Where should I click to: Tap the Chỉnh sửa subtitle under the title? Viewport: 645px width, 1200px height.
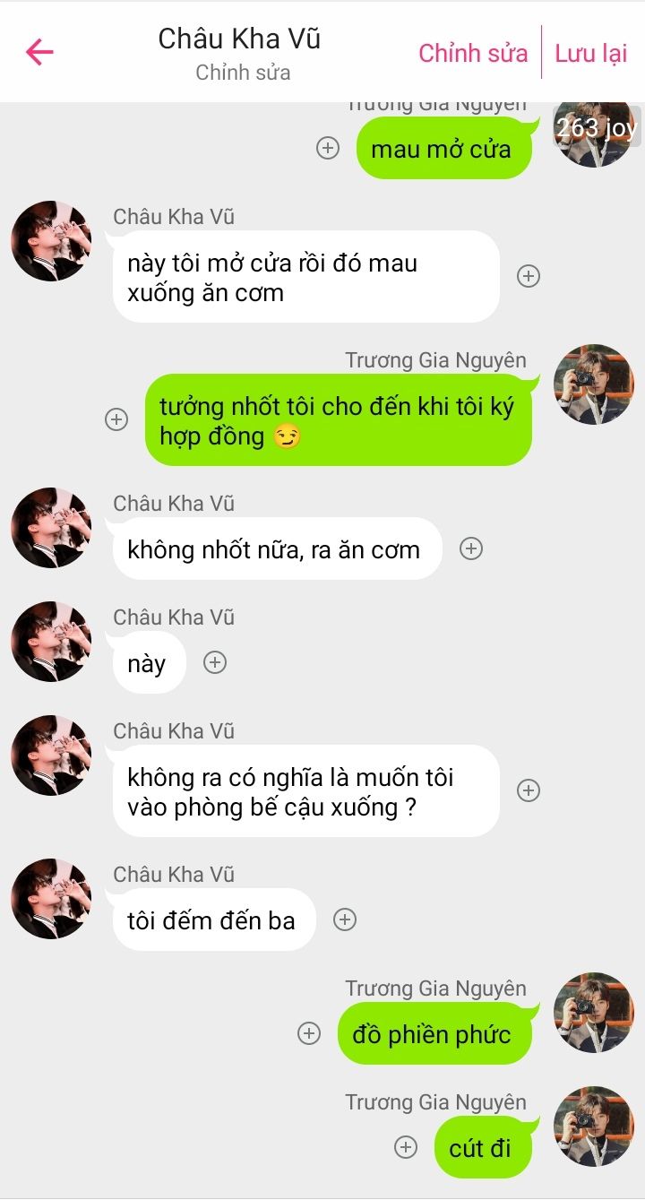243,73
